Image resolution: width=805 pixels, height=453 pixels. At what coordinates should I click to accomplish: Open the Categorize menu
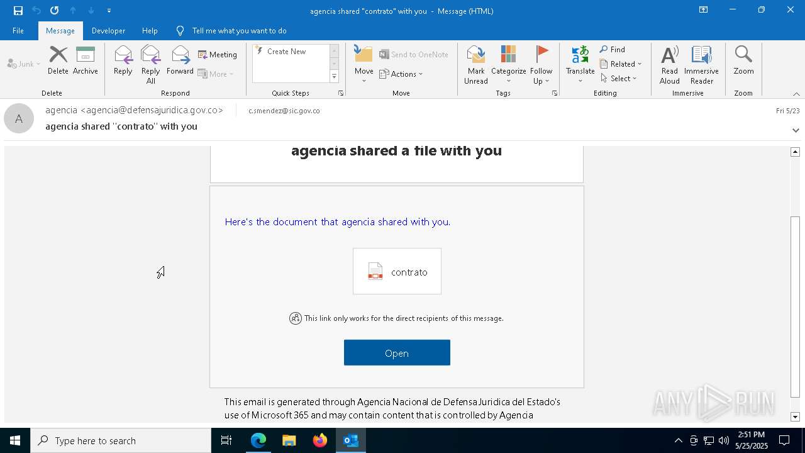click(509, 65)
